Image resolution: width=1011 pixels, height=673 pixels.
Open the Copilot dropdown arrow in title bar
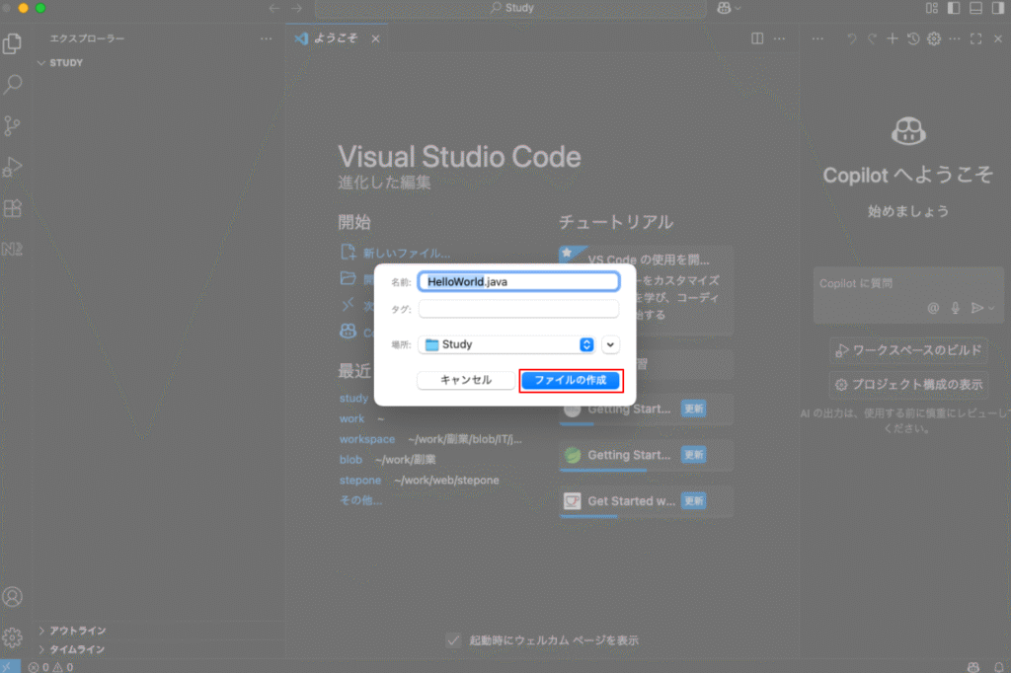(738, 8)
